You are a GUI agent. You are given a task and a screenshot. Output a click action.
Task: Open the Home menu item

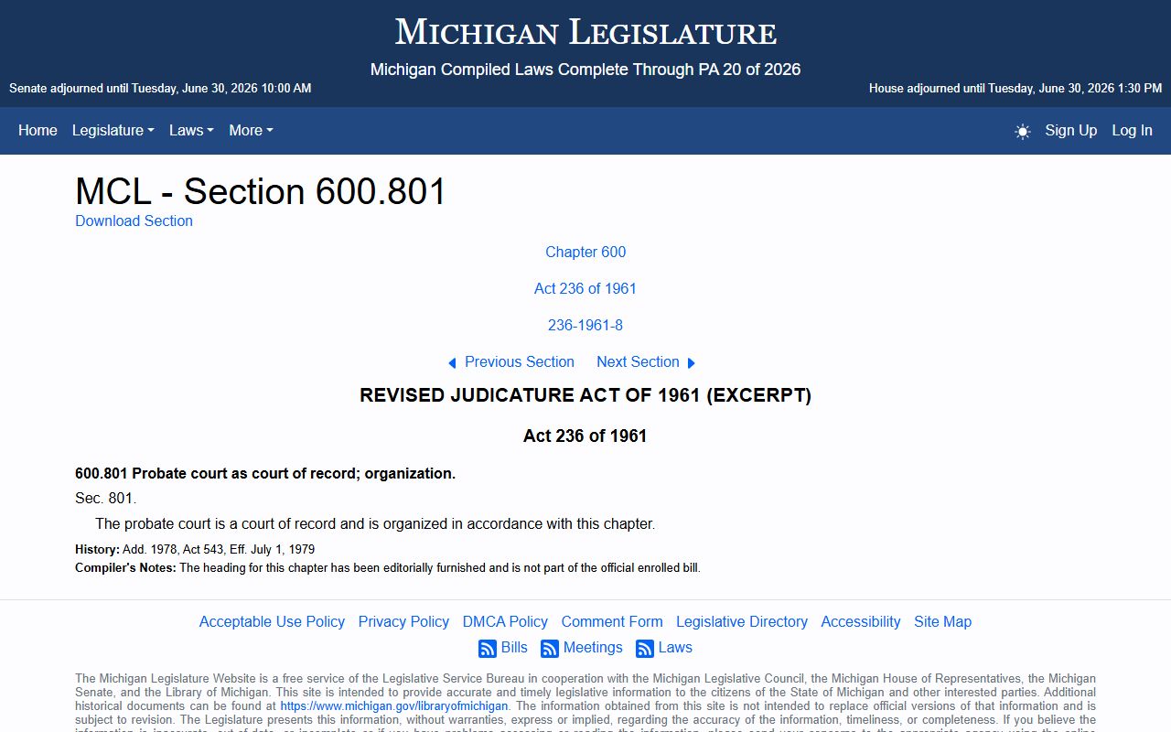(x=38, y=131)
